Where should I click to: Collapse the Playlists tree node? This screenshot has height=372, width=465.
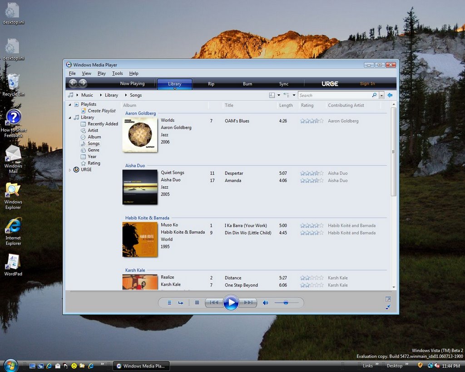coord(70,104)
